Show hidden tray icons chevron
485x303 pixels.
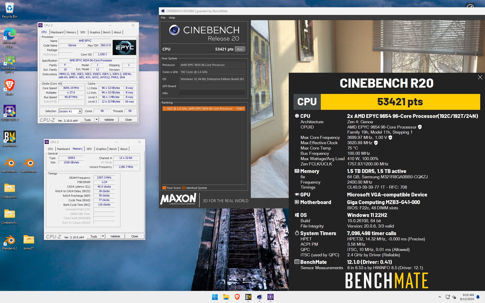tap(440, 297)
